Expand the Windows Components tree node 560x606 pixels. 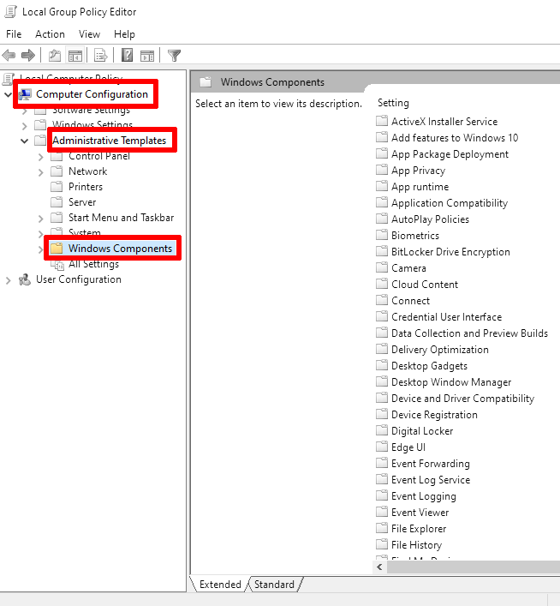40,249
